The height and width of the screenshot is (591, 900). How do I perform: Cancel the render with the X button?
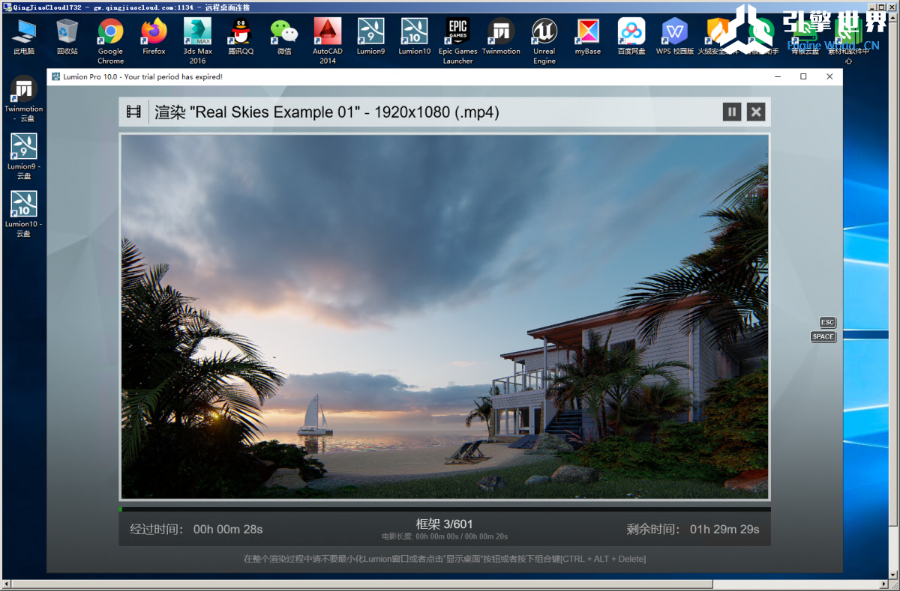(756, 112)
